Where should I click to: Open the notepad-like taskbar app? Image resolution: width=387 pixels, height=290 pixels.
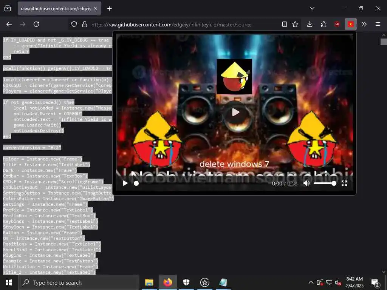tap(223, 282)
